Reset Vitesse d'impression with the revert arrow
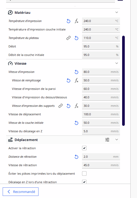This screenshot has height=198, width=137. pyautogui.click(x=76, y=72)
